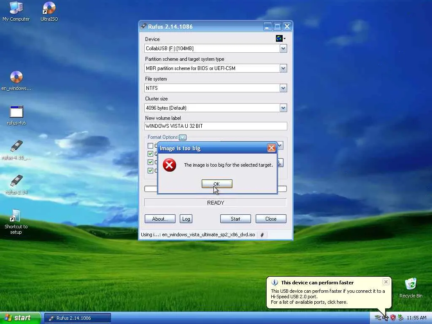Toggle the unchecked checkbox under Format Options
432x324 pixels.
(x=151, y=146)
